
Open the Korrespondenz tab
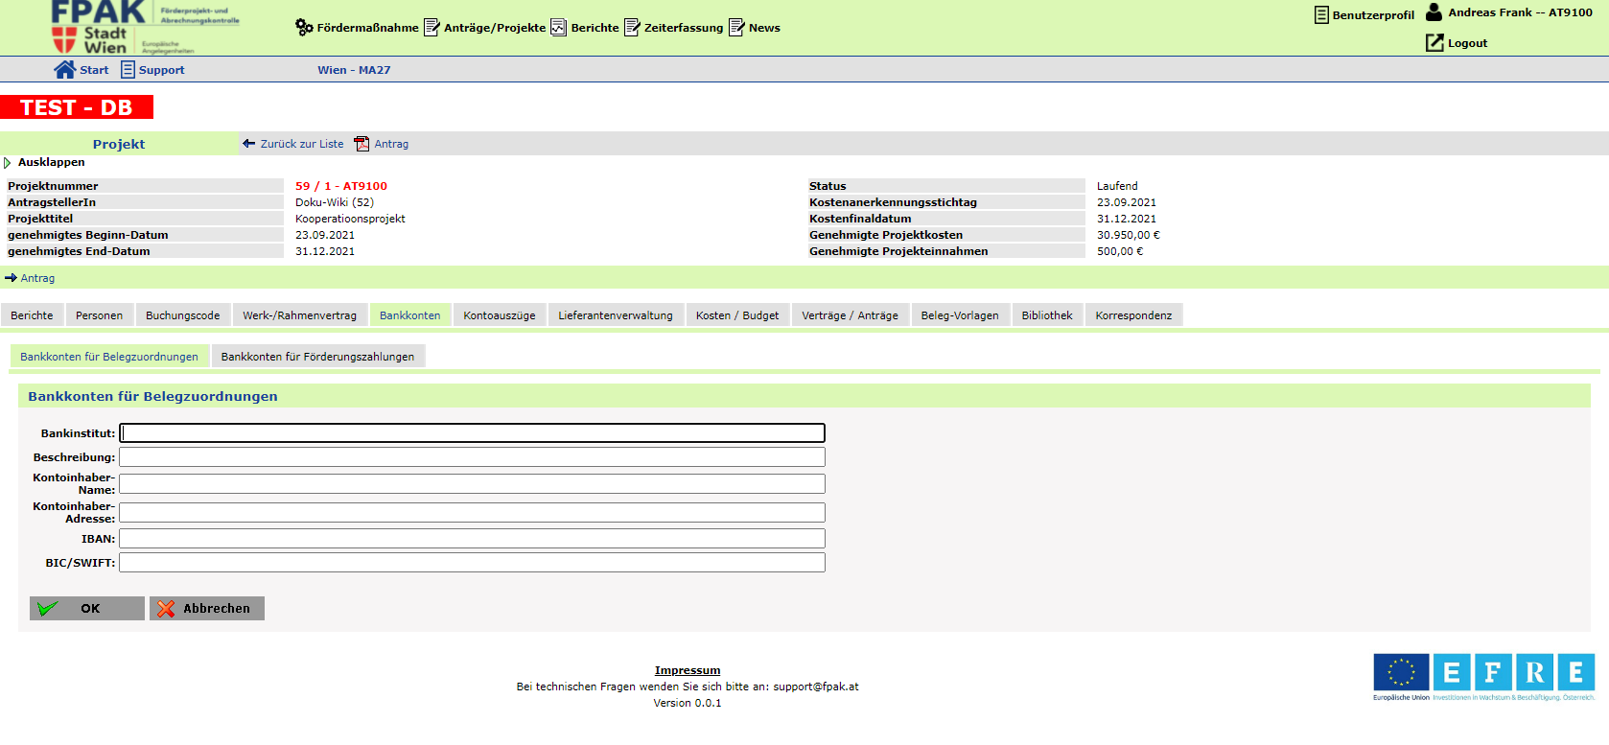(x=1133, y=315)
